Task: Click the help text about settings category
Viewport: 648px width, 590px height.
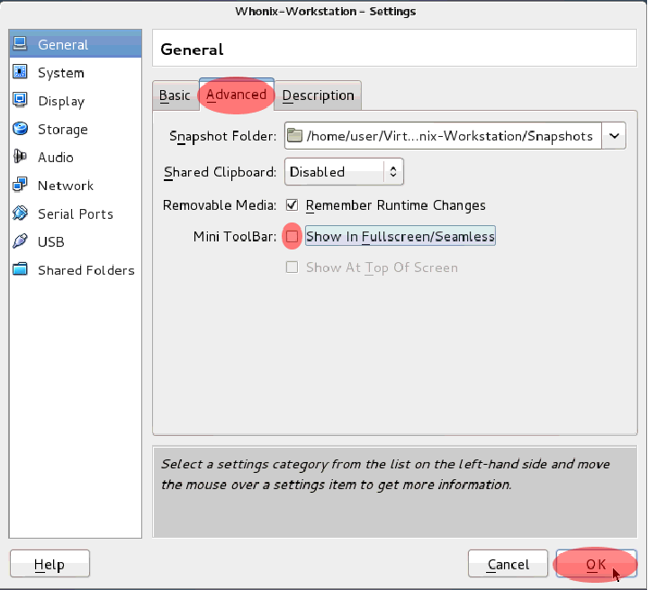Action: coord(385,474)
